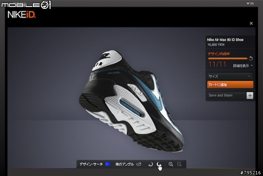Collapse the サイズ size section

click(230, 77)
